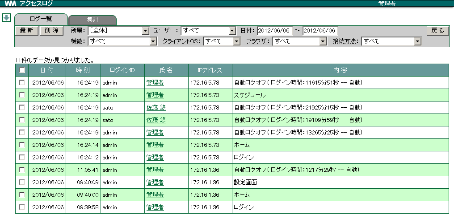The image size is (454, 215).
Task: Select the ログ一覧 tab
Action: (41, 19)
